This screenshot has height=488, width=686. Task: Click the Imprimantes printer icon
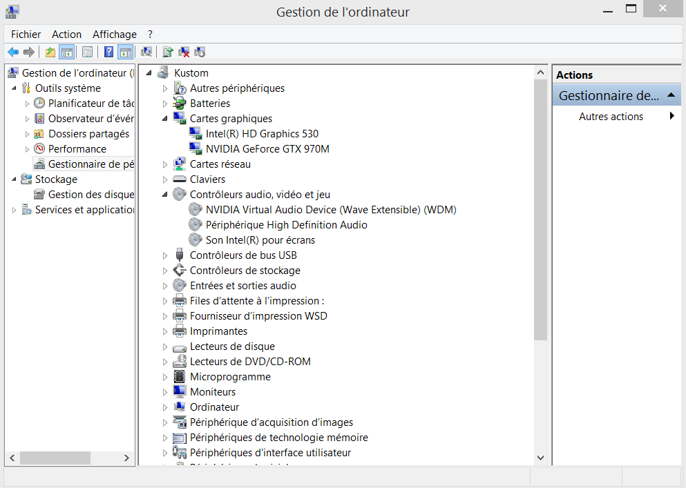click(x=180, y=331)
